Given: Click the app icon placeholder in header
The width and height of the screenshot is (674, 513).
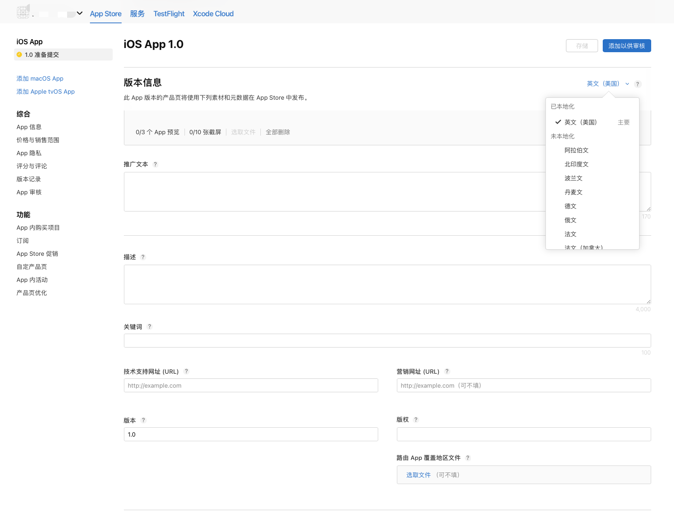Looking at the screenshot, I should pyautogui.click(x=23, y=12).
